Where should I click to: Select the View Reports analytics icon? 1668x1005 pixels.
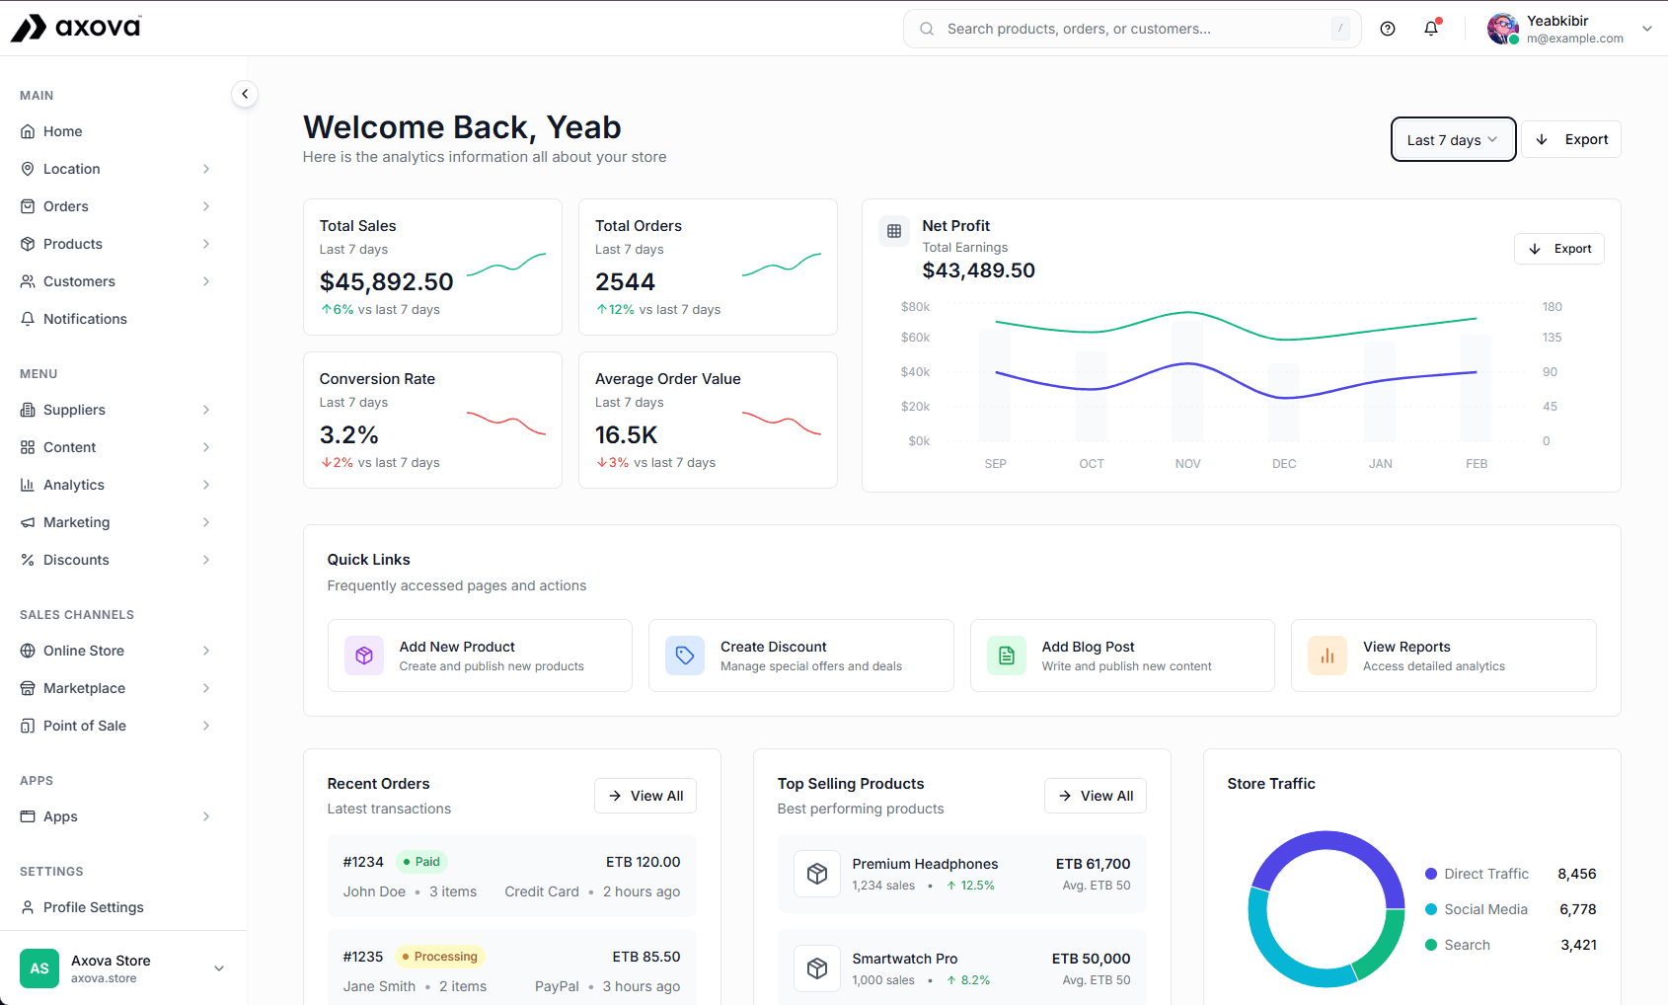click(1327, 656)
